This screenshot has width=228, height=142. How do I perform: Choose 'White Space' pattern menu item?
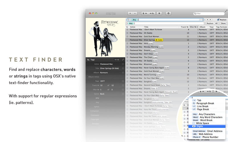[207, 123]
